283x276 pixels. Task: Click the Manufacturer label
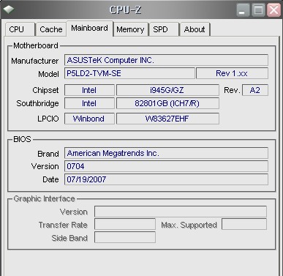[x=35, y=61]
